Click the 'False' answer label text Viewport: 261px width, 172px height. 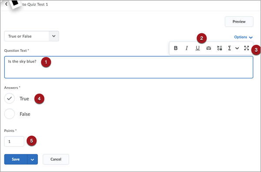click(25, 114)
